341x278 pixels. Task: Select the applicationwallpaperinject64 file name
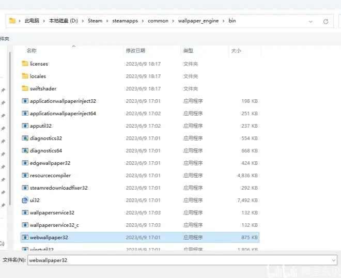point(63,113)
